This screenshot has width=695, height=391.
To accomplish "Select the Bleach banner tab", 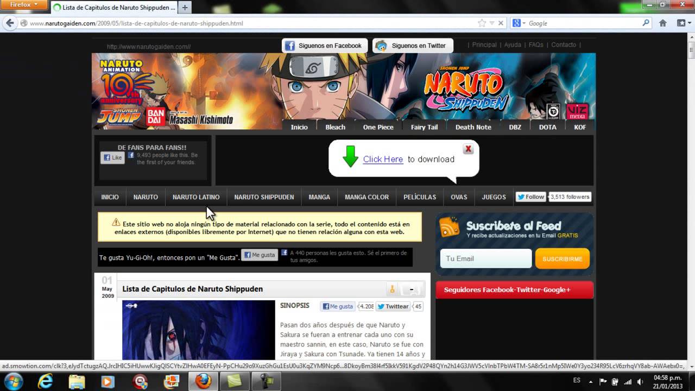I will coord(336,127).
